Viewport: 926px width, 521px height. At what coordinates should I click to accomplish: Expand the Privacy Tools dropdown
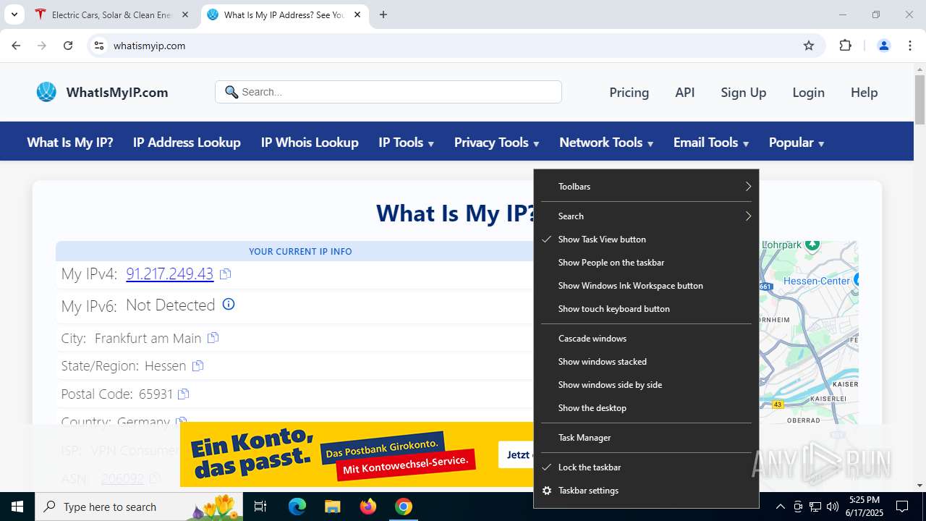click(497, 143)
